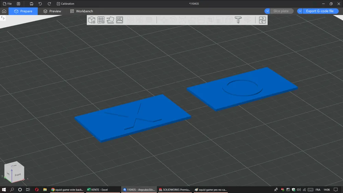Click the Save project icon
The image size is (343, 193).
coord(32,4)
